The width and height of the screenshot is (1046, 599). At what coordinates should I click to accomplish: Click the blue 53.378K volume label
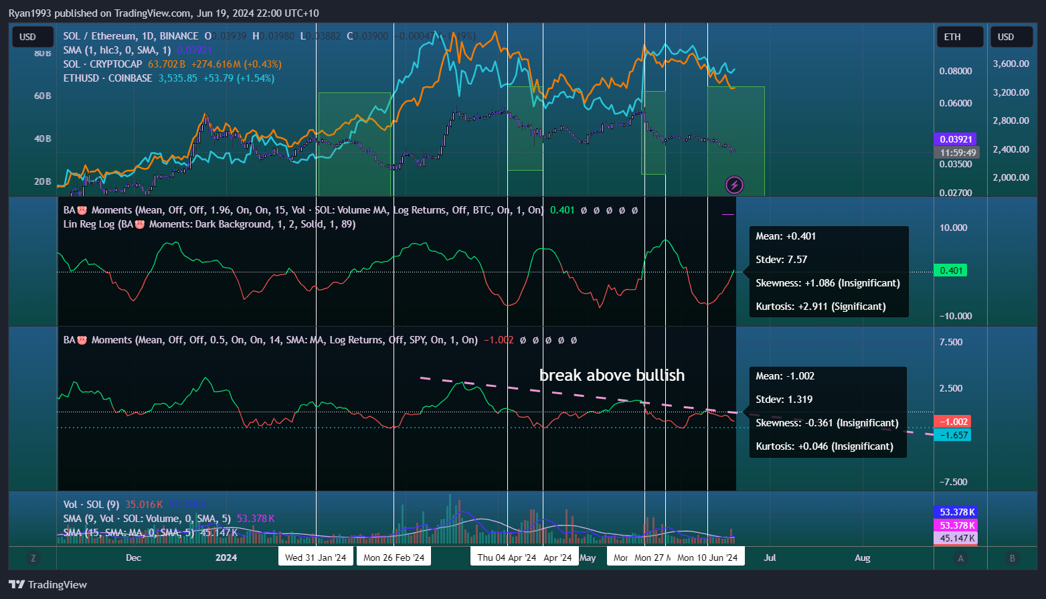(x=956, y=512)
